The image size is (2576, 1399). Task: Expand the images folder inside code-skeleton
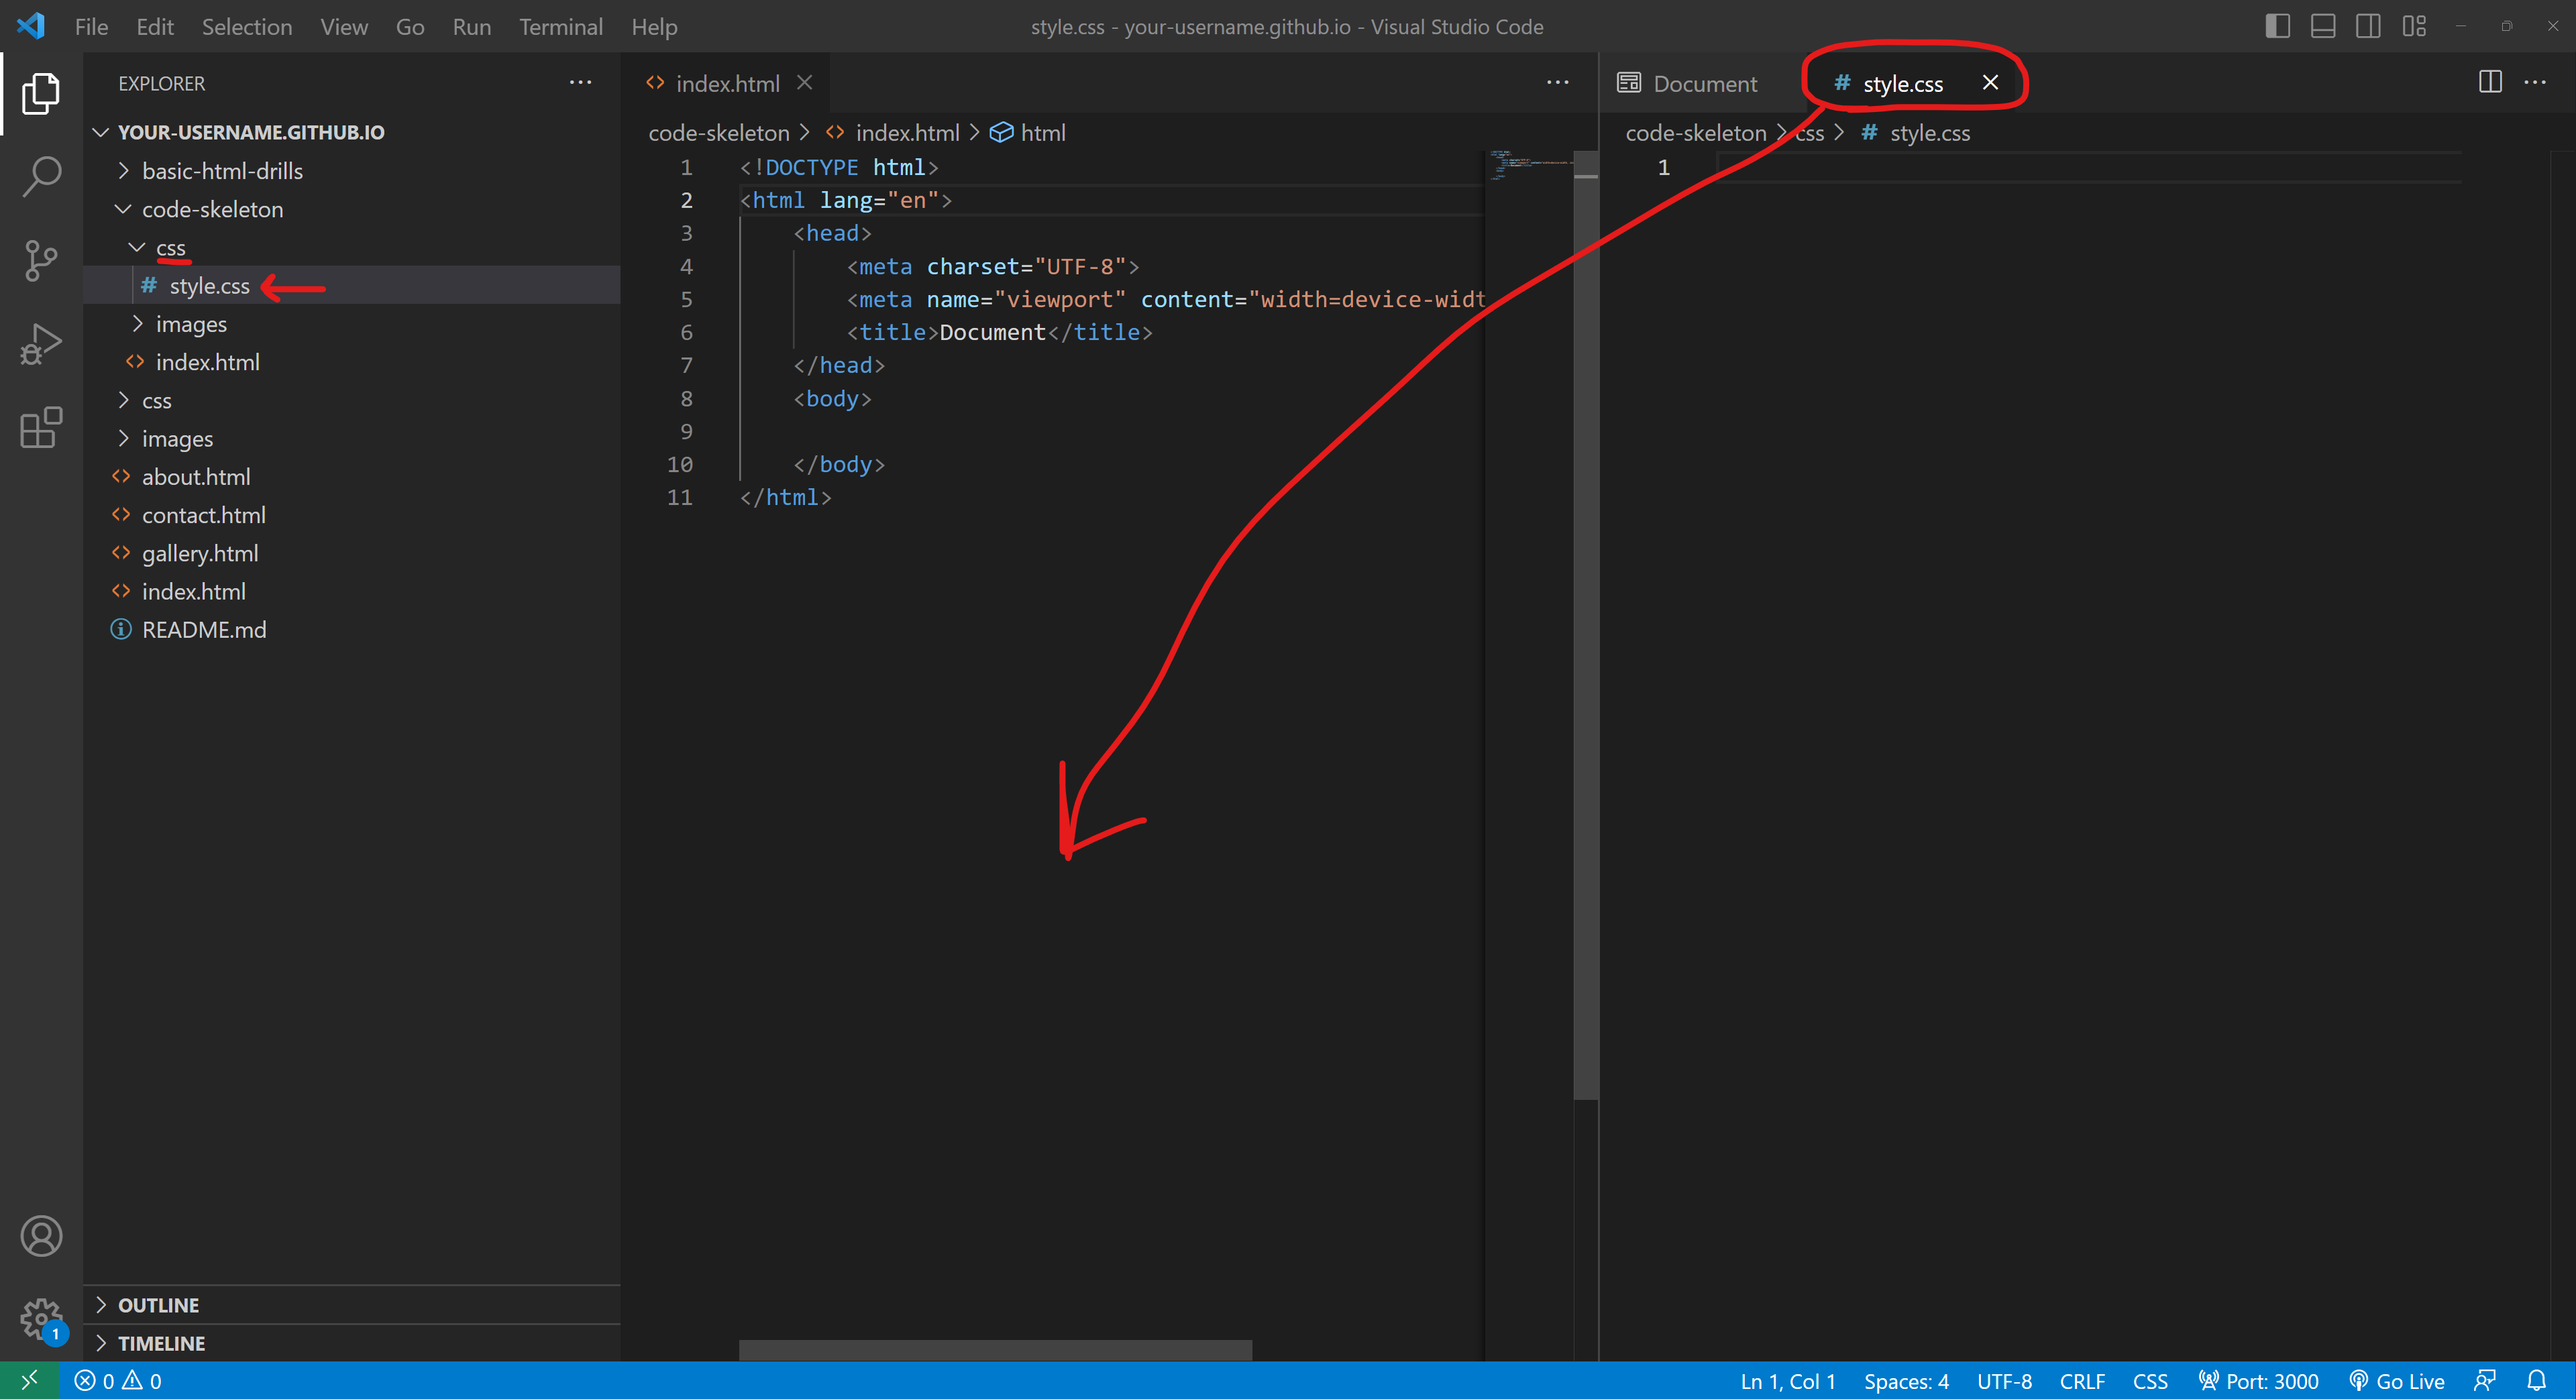[x=351, y=324]
